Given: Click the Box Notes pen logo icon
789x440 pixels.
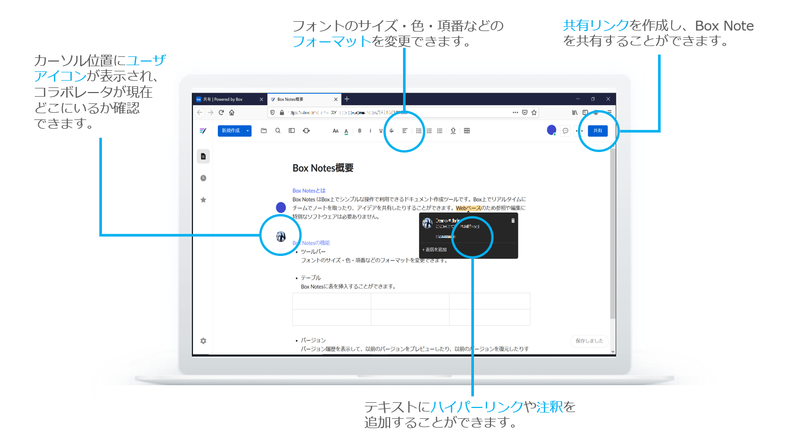Looking at the screenshot, I should (202, 130).
